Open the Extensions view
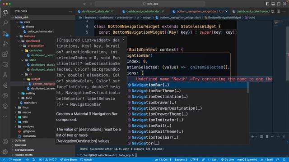 [5, 54]
